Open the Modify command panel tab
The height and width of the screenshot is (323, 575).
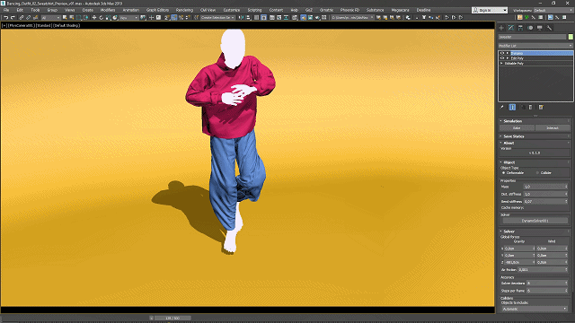511,28
